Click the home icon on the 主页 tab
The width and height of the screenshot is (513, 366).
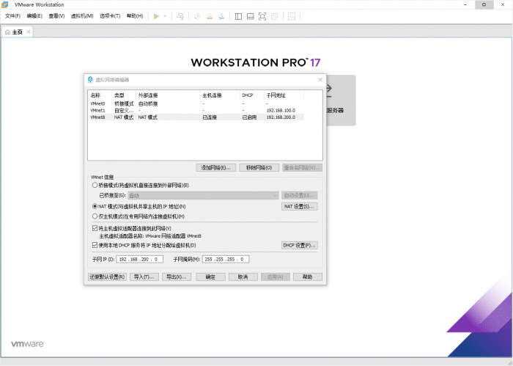click(8, 32)
